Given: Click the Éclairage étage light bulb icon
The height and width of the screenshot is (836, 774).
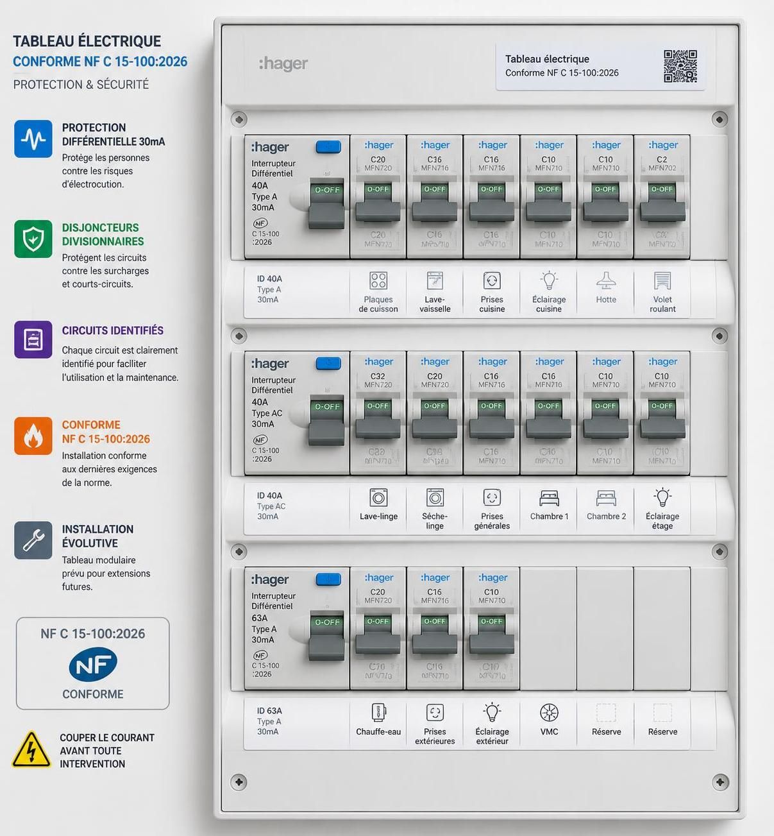Looking at the screenshot, I should click(662, 497).
